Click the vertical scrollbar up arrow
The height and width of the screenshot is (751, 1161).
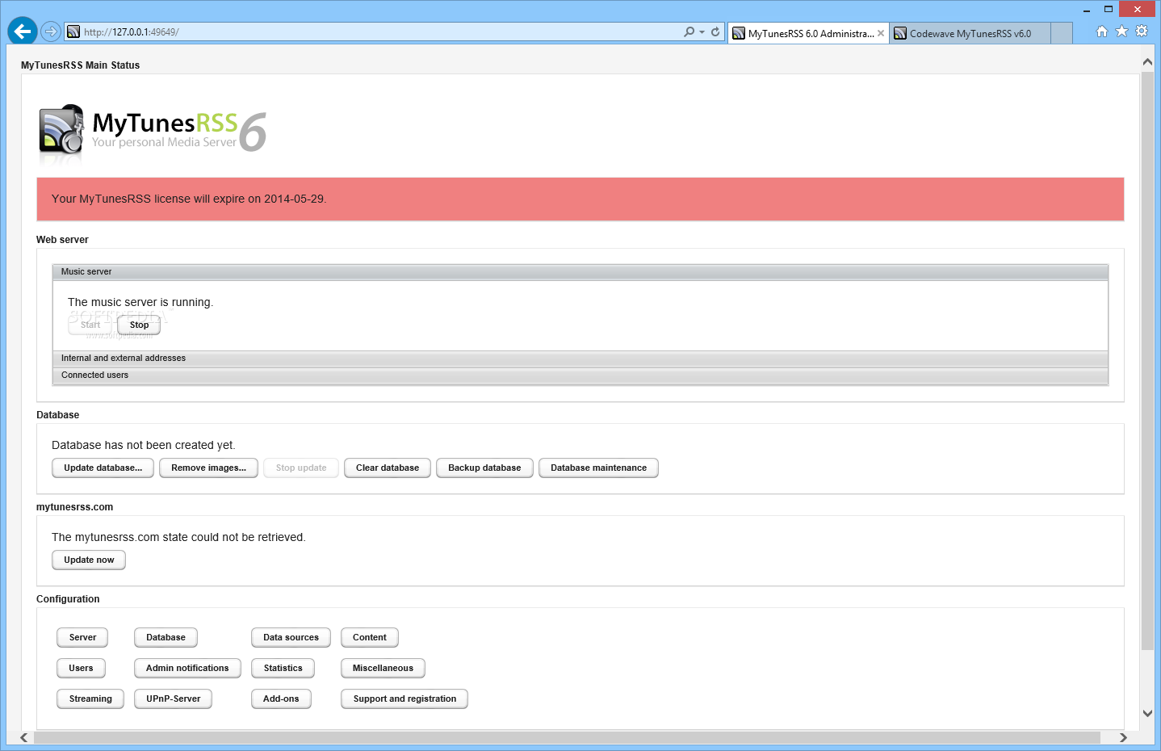(1147, 61)
